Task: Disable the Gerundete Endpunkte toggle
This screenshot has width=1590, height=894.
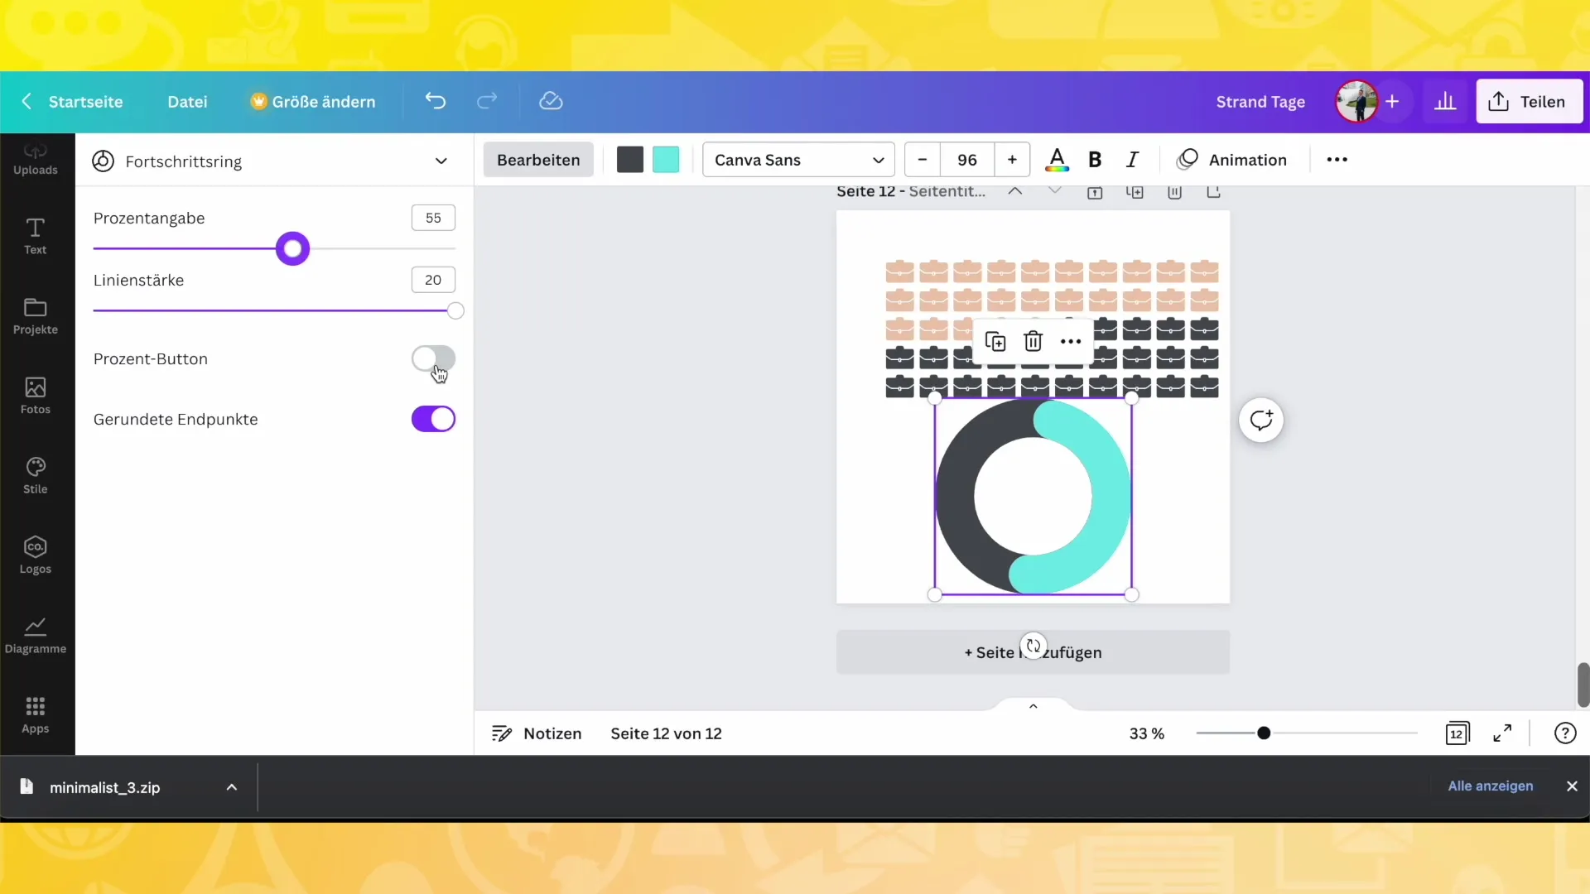Action: coord(434,419)
